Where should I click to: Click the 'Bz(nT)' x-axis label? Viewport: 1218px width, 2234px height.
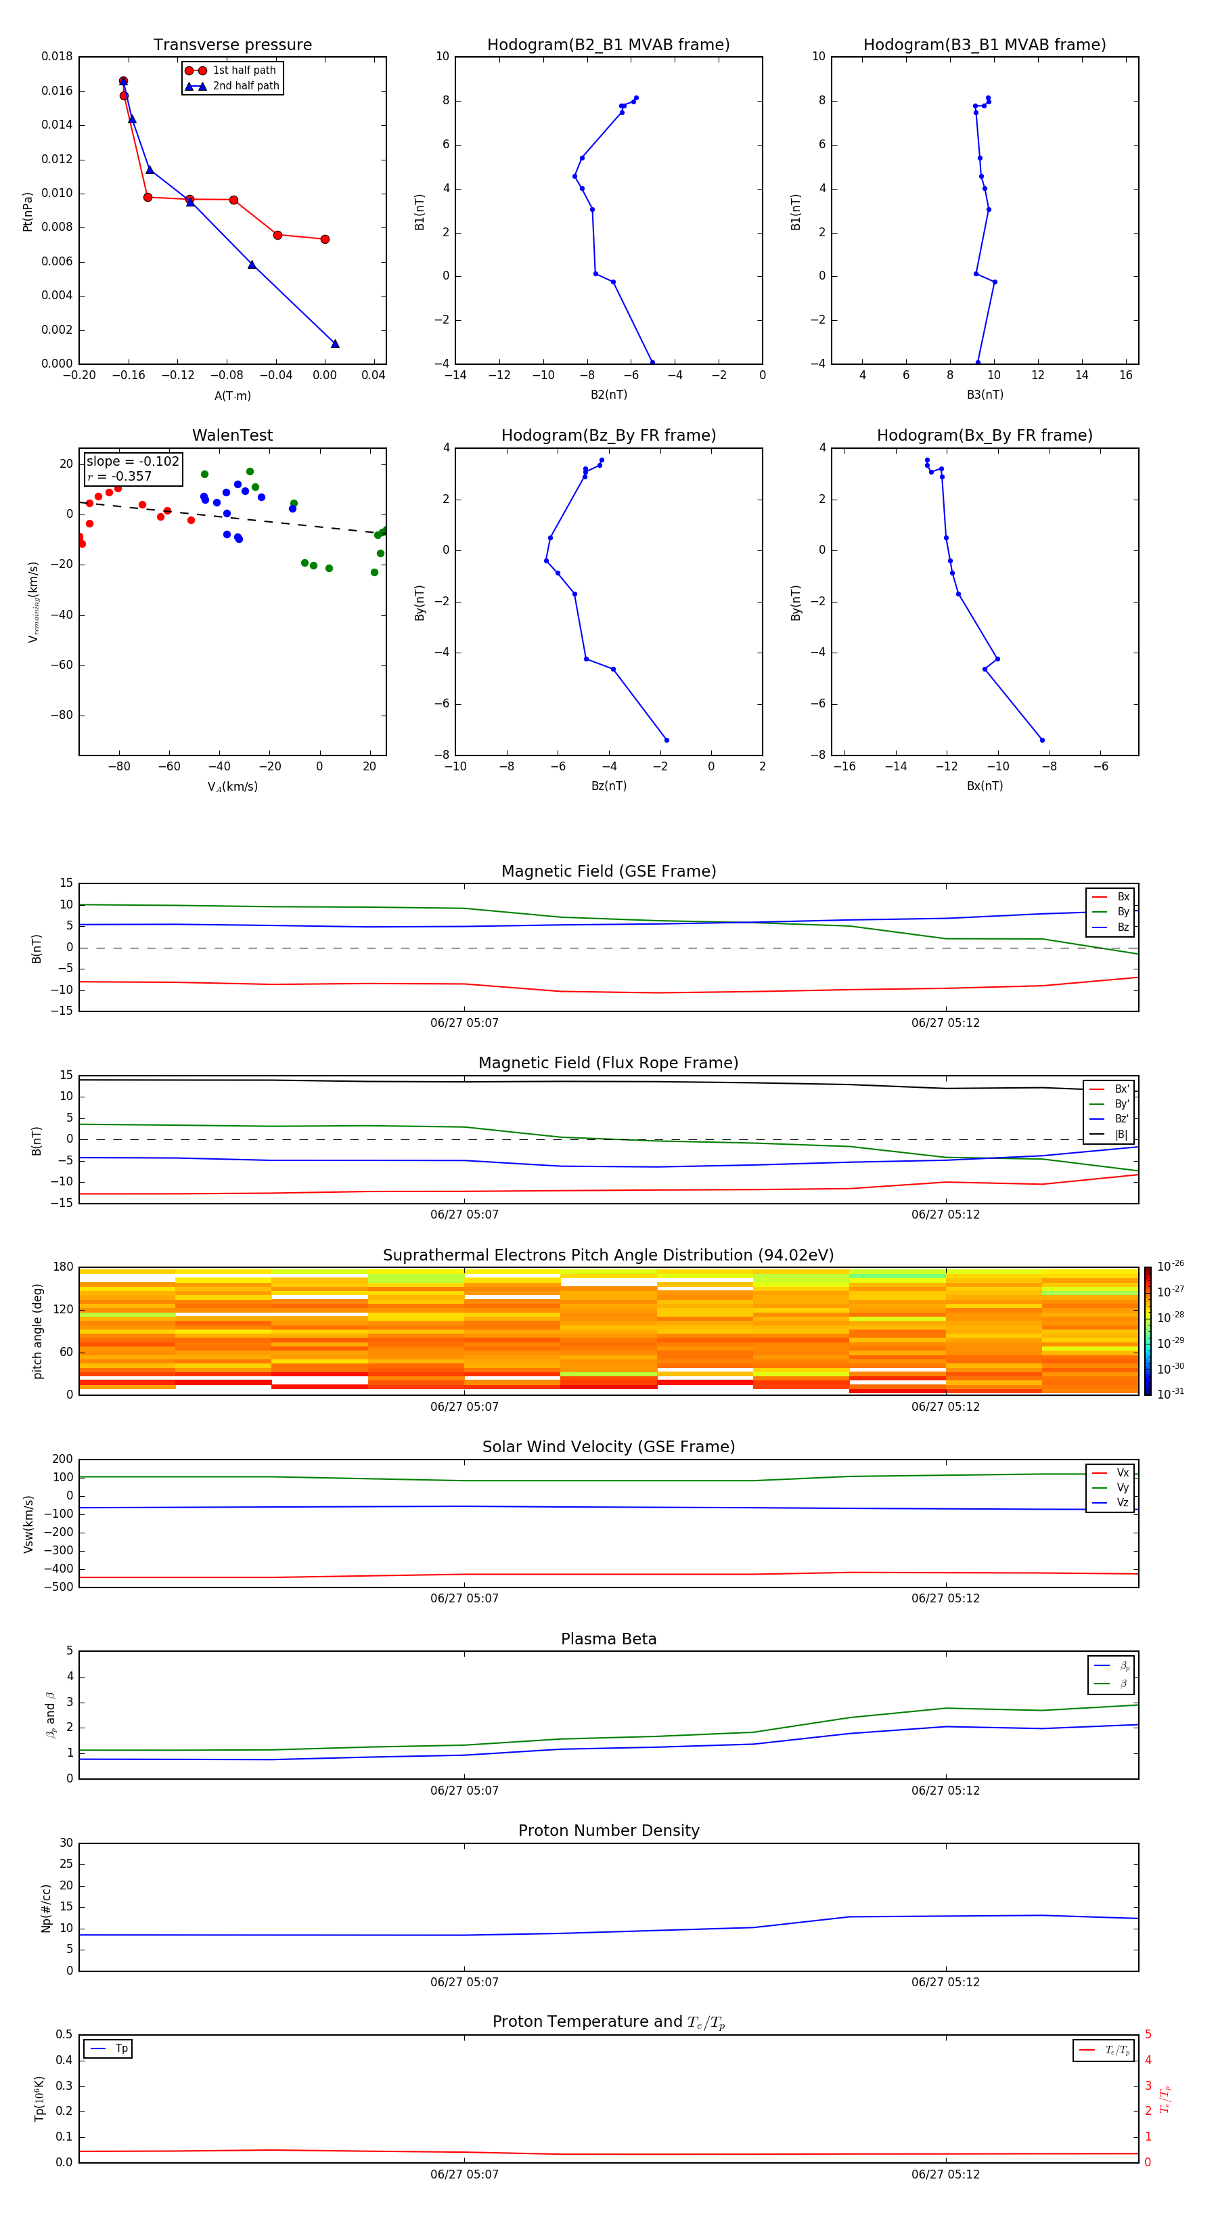click(x=608, y=786)
